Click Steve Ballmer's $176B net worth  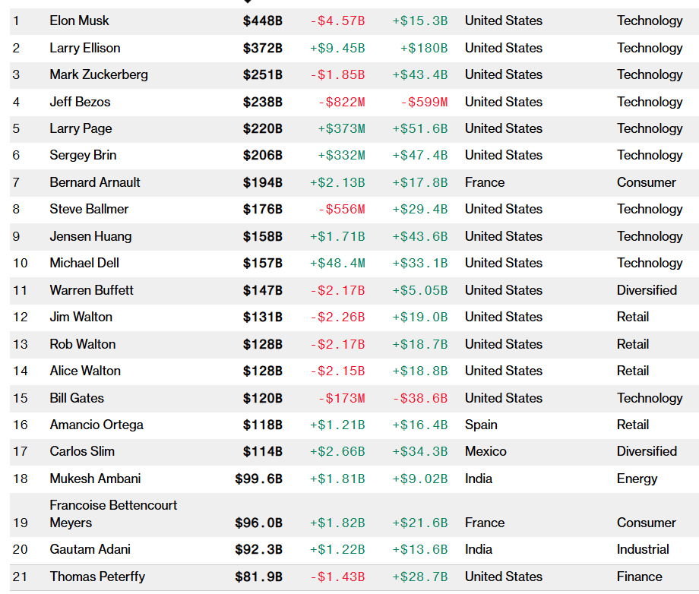(x=262, y=209)
